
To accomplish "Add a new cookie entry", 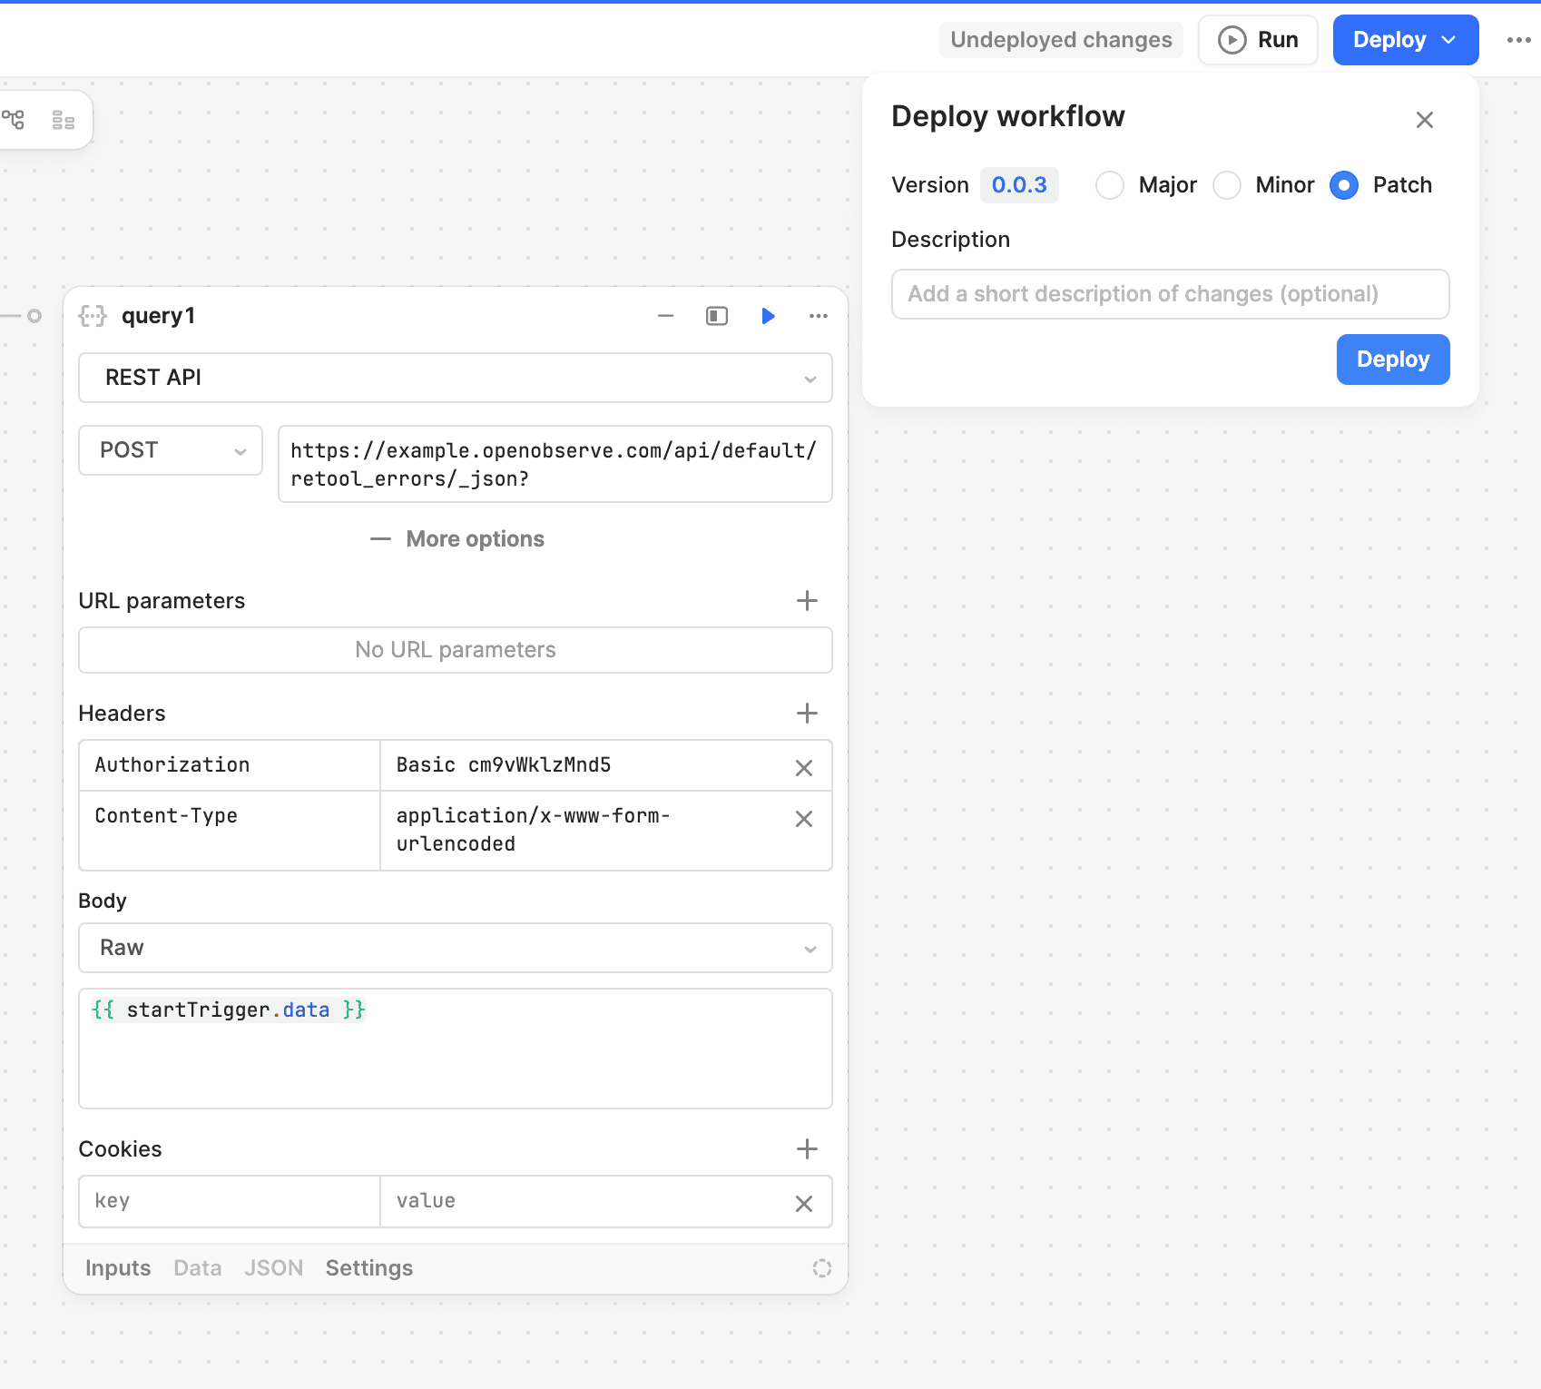I will (x=806, y=1149).
